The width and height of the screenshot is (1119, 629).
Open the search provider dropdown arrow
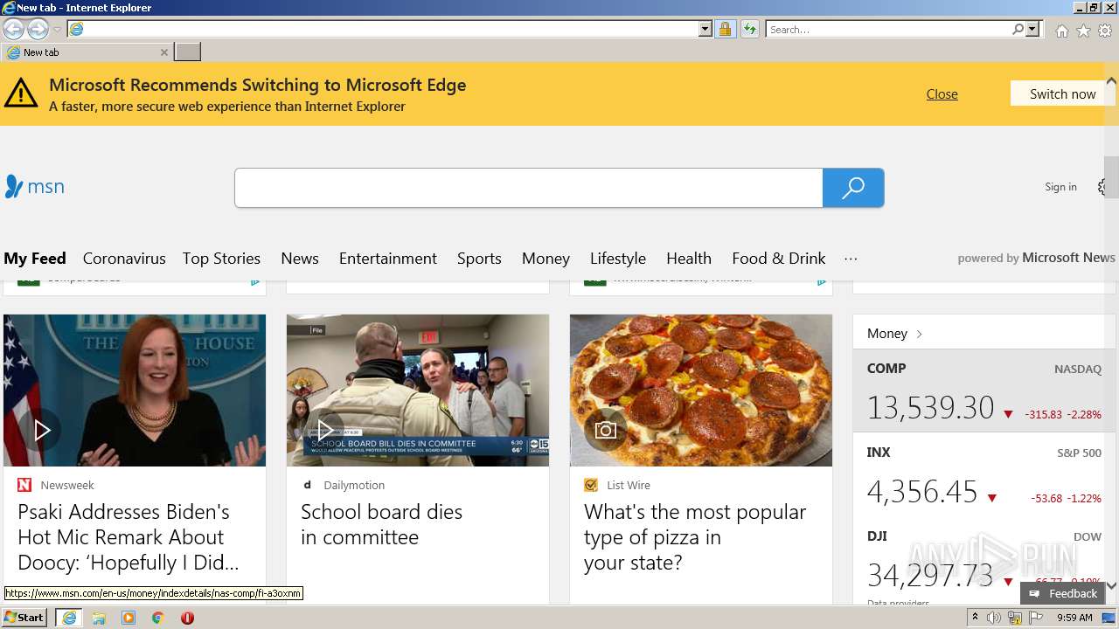click(1032, 29)
